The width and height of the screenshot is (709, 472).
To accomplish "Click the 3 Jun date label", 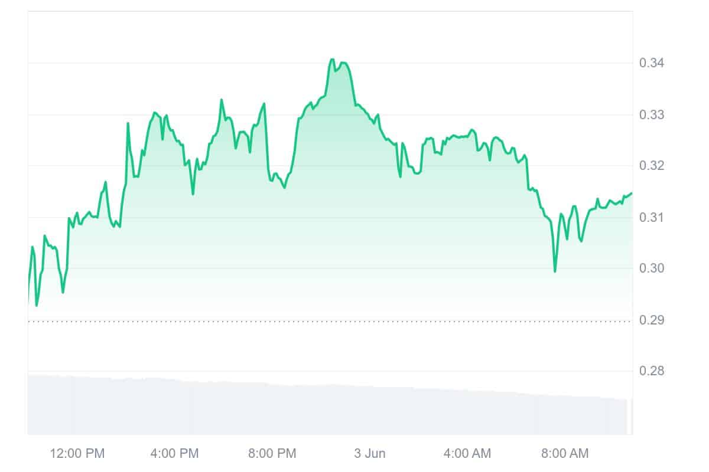I will (370, 454).
